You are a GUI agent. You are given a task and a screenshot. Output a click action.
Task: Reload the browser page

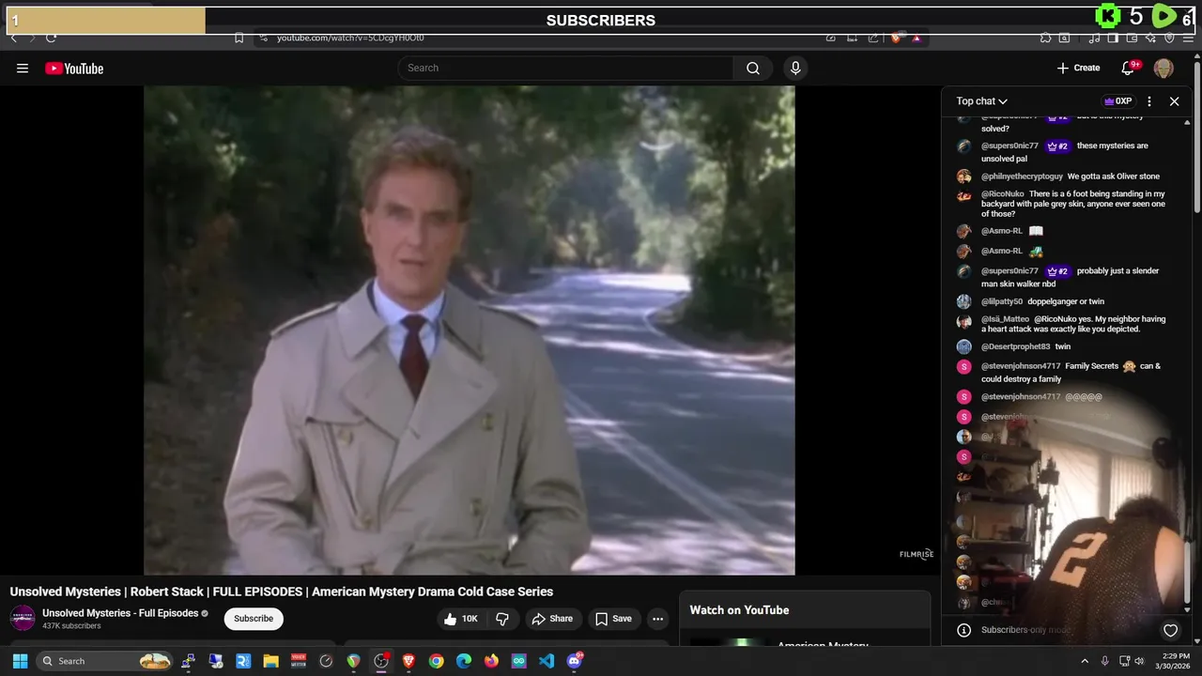[51, 38]
